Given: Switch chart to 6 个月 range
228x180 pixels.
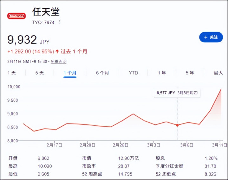Looking at the screenshot, I should point(102,73).
